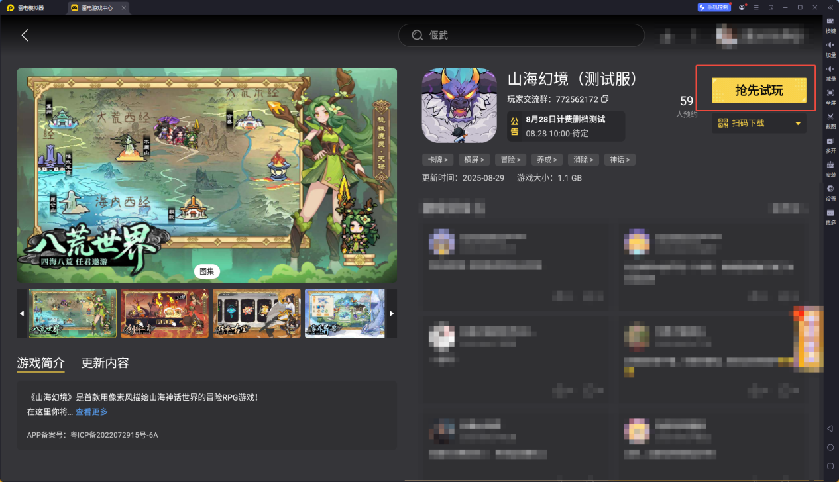Open the 更新内容 tab
This screenshot has width=839, height=482.
click(105, 363)
